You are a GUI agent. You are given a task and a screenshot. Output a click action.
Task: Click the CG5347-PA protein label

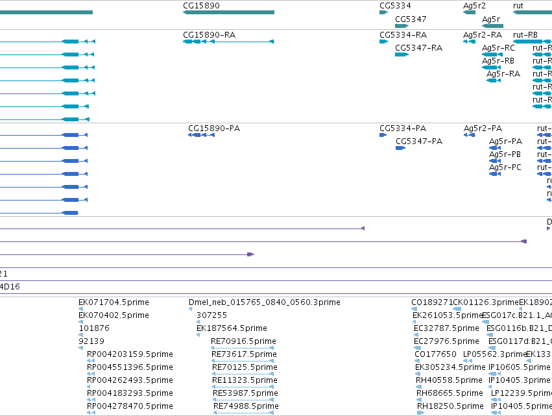coord(419,141)
